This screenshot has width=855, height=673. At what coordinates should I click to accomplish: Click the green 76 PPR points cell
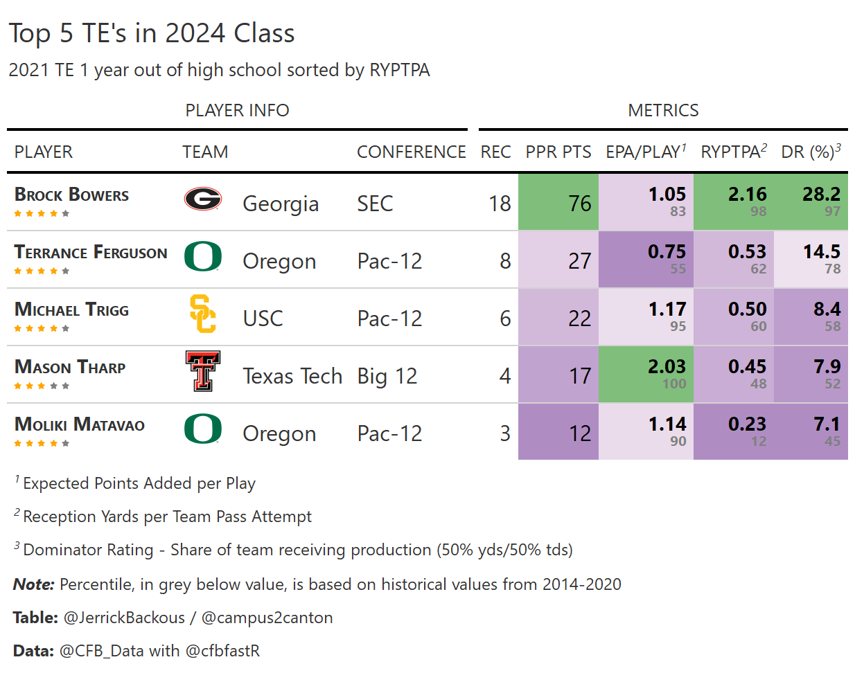click(558, 202)
